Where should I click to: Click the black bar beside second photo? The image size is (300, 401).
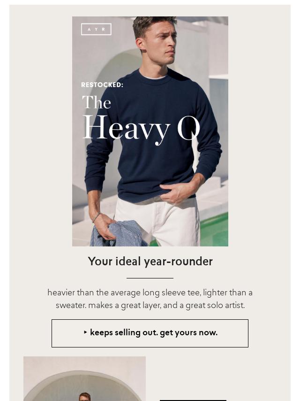pos(193,400)
